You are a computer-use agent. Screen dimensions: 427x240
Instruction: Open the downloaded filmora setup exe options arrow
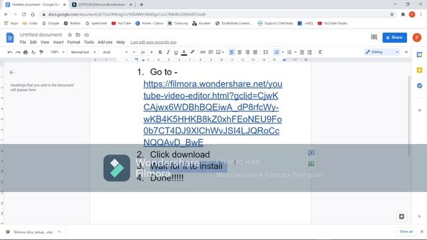[59, 232]
